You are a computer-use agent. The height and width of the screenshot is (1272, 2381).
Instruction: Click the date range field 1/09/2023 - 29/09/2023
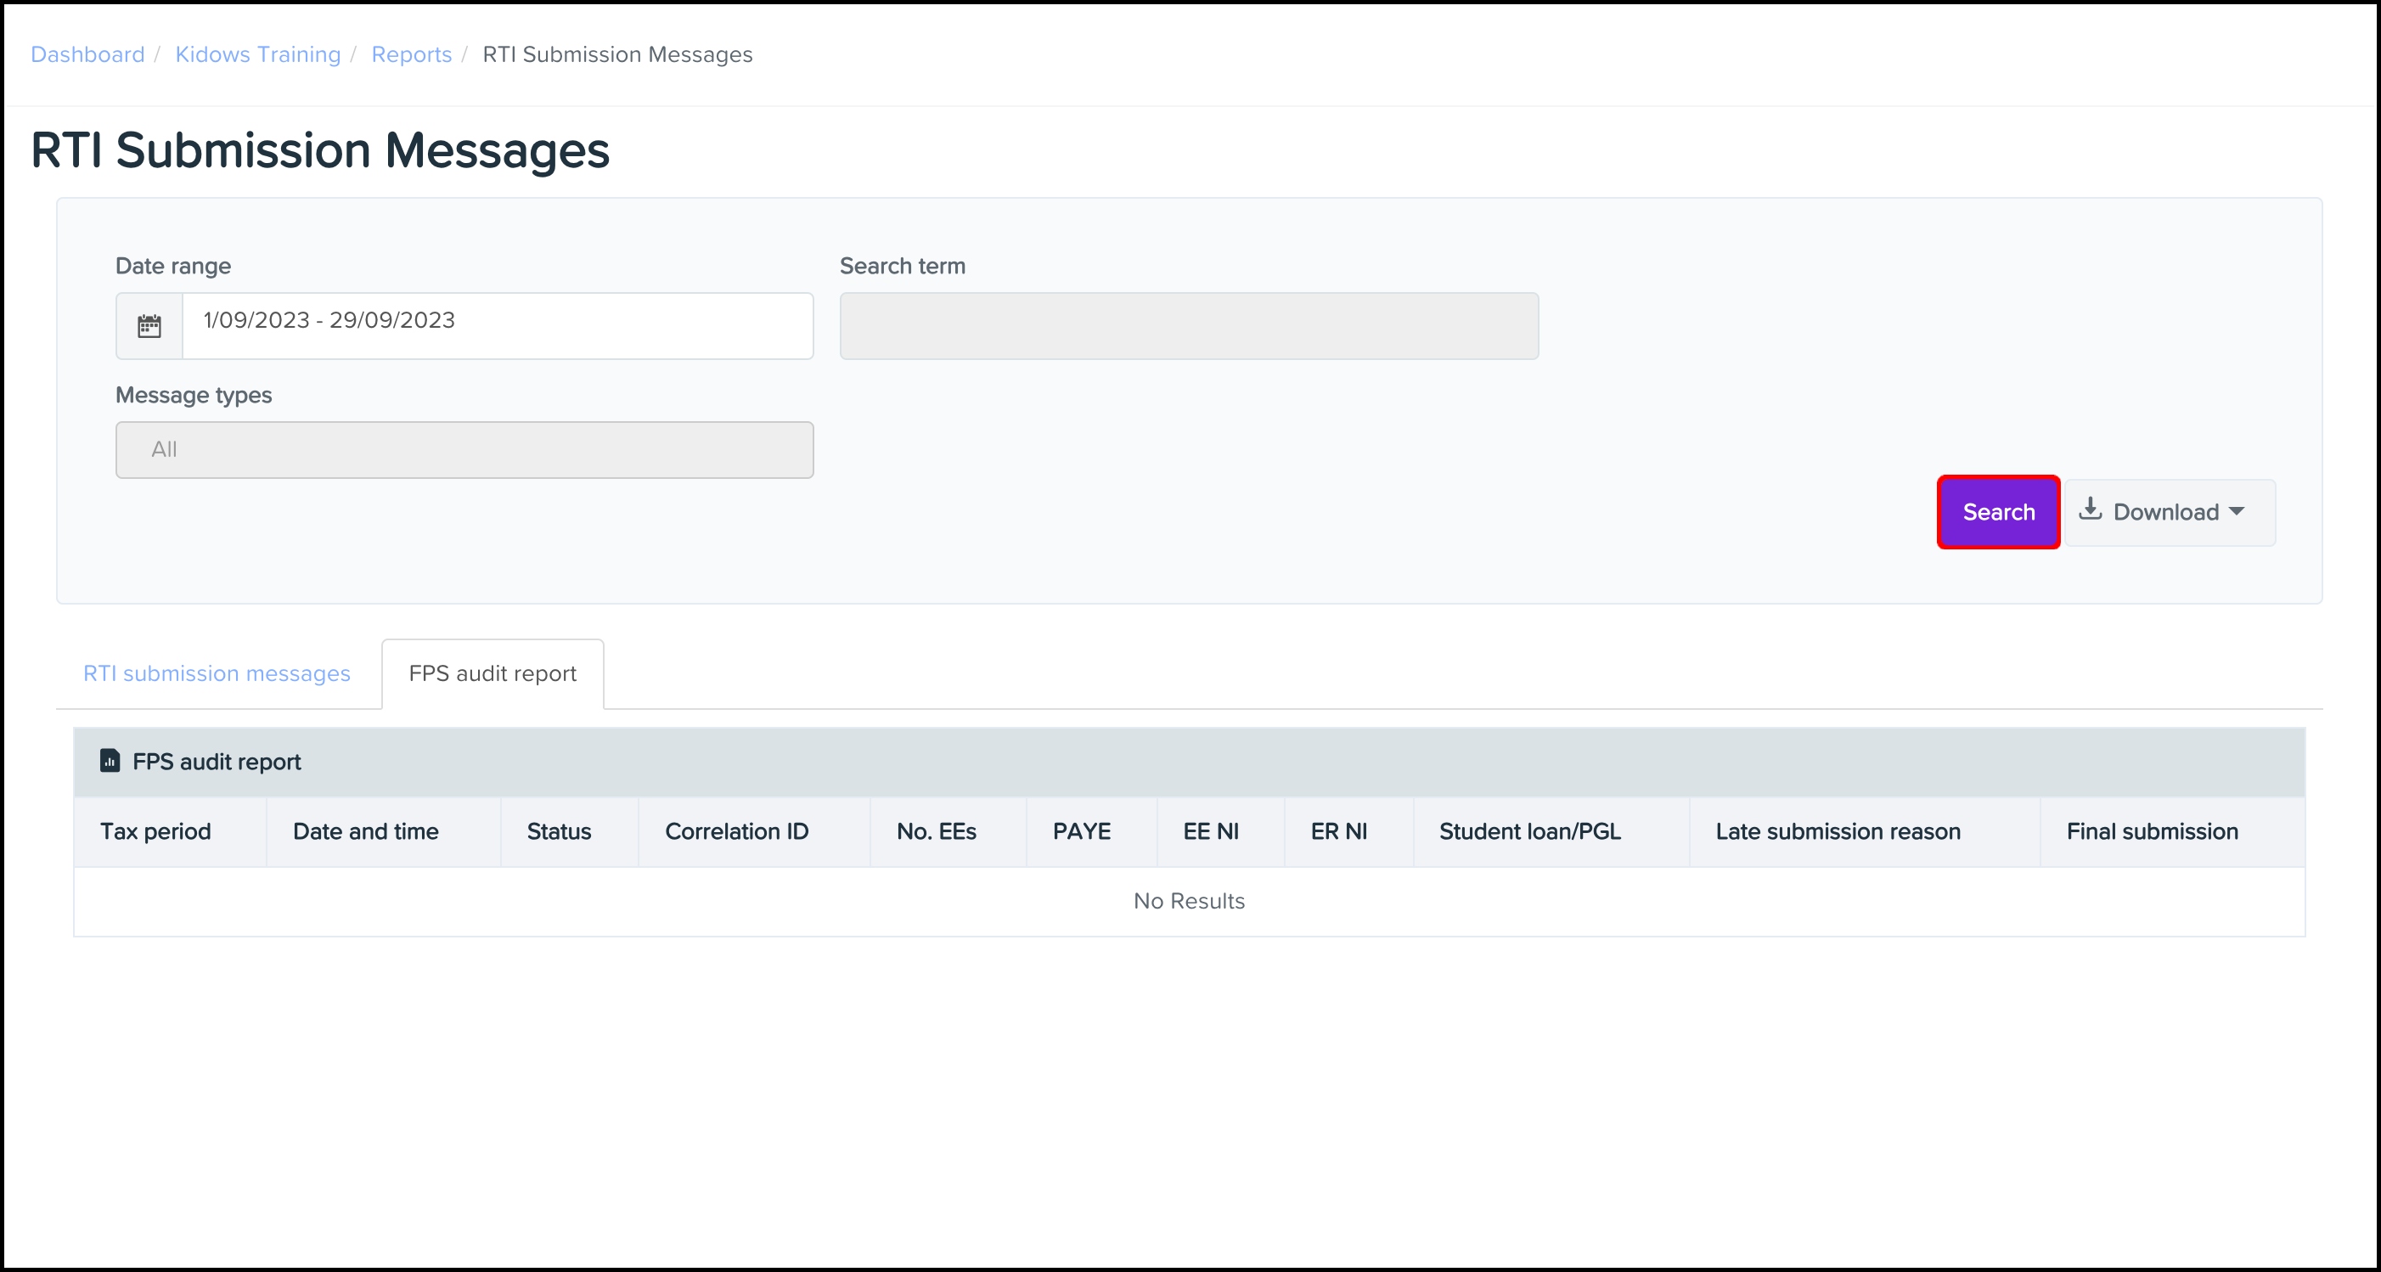tap(498, 322)
